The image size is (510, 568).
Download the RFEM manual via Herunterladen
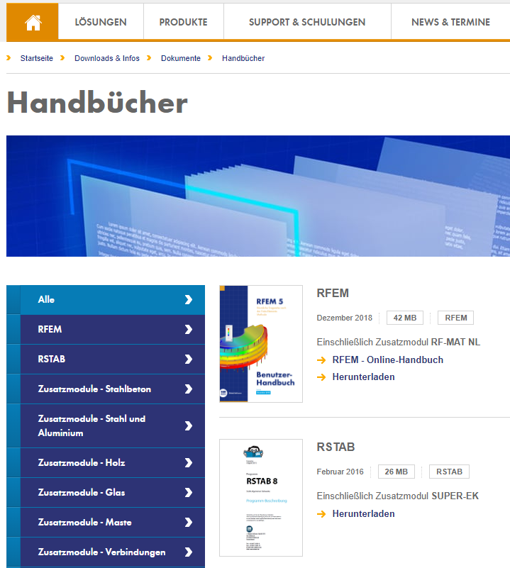364,377
